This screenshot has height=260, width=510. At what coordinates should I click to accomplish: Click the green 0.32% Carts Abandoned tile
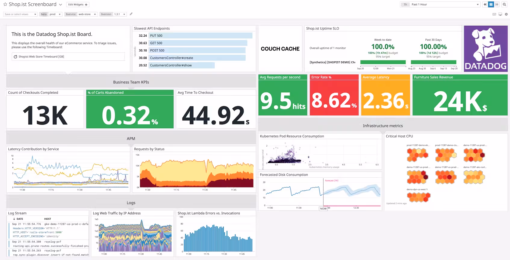(x=130, y=109)
